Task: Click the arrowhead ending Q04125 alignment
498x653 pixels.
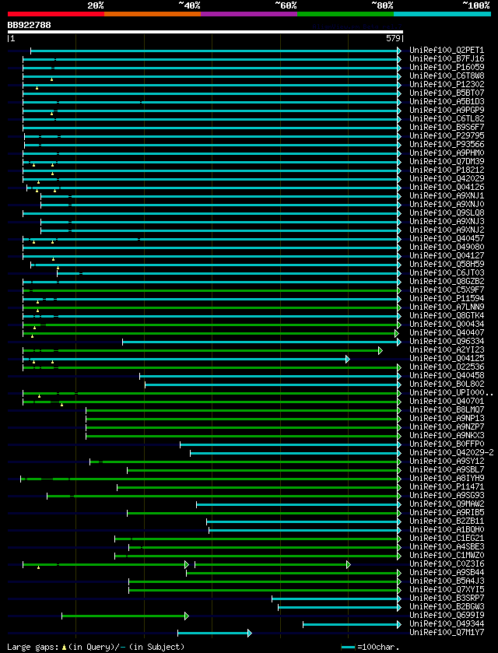Action: [348, 359]
